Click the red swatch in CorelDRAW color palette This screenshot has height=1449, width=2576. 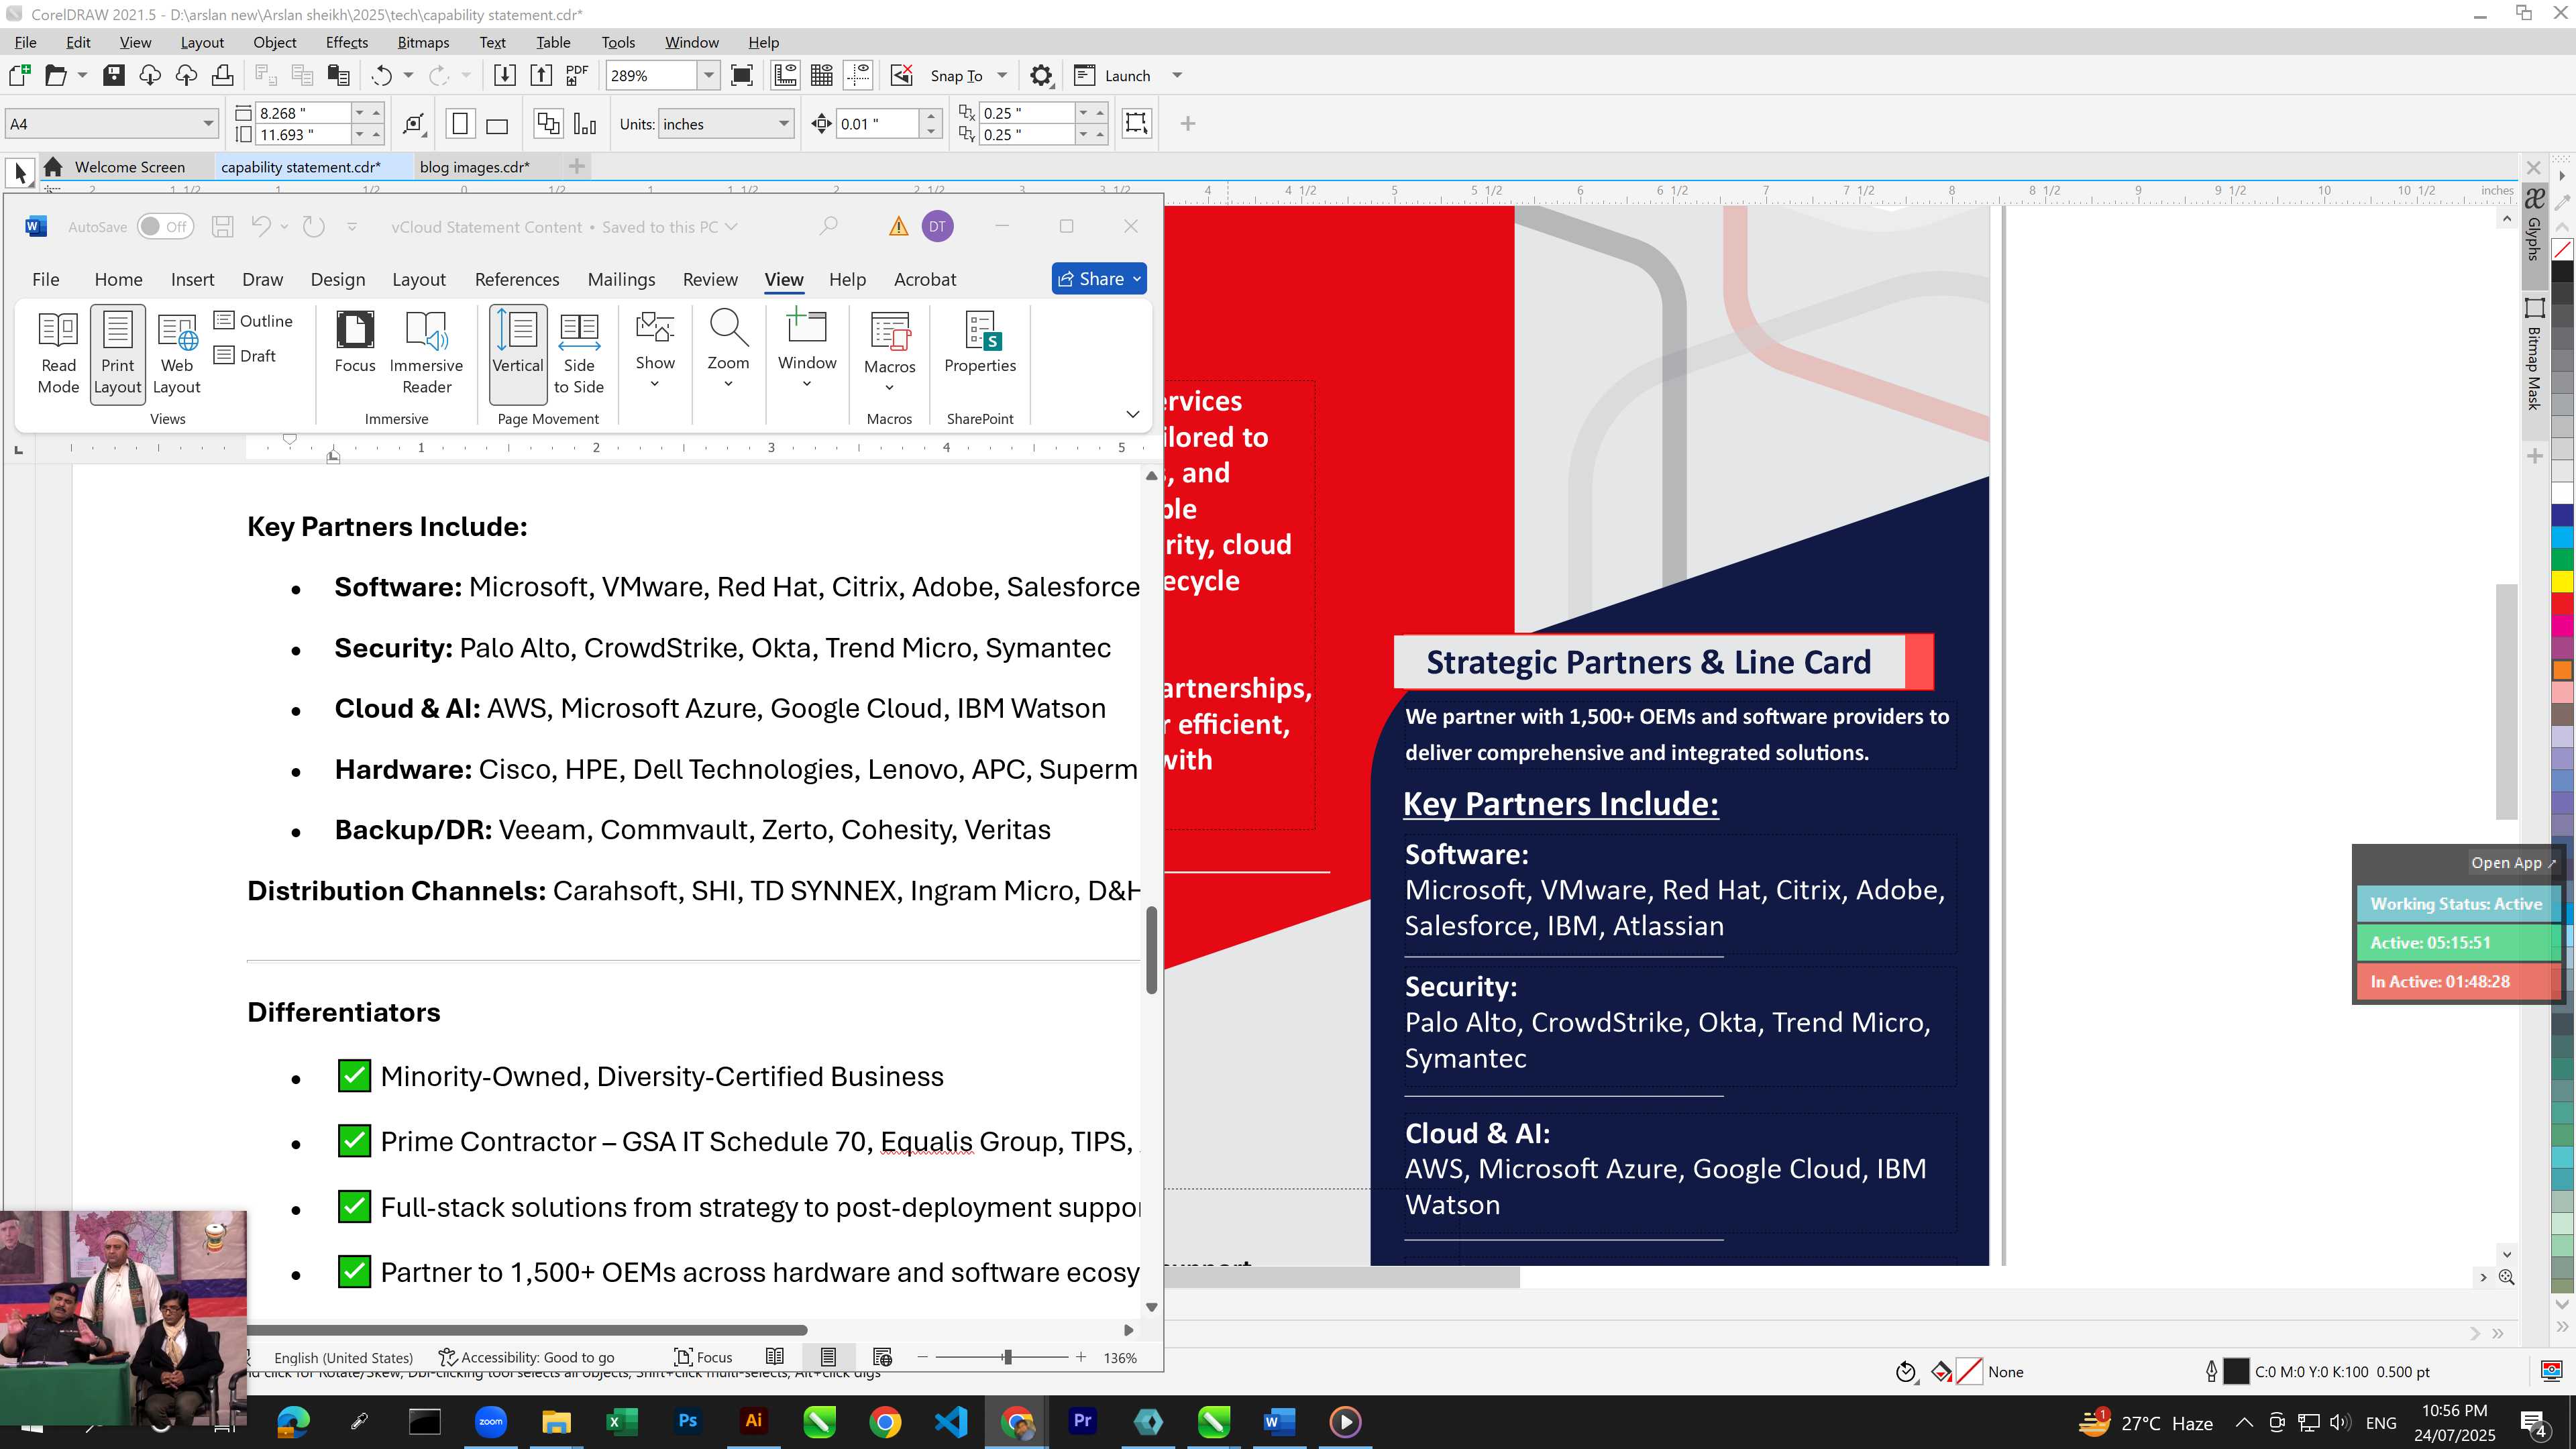click(2563, 603)
